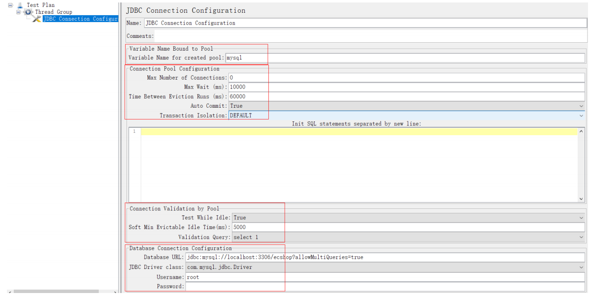The height and width of the screenshot is (295, 590).
Task: Click the Database URL field
Action: coord(385,258)
